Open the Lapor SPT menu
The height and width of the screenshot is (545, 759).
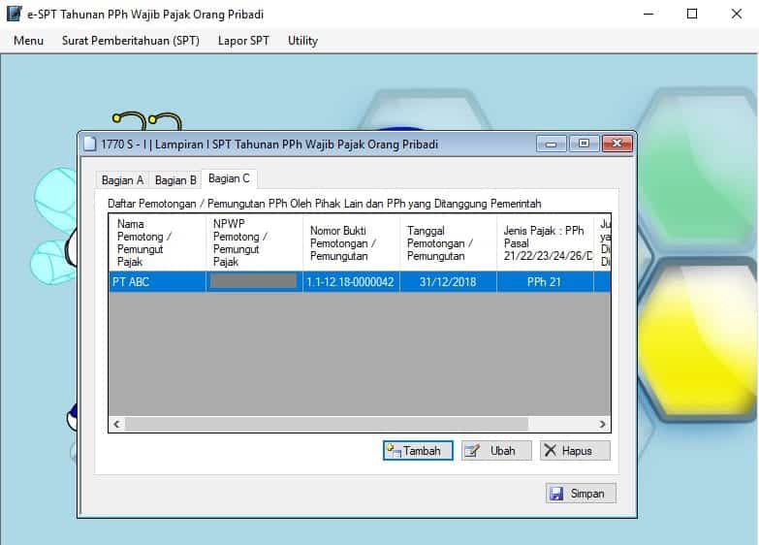tap(243, 41)
